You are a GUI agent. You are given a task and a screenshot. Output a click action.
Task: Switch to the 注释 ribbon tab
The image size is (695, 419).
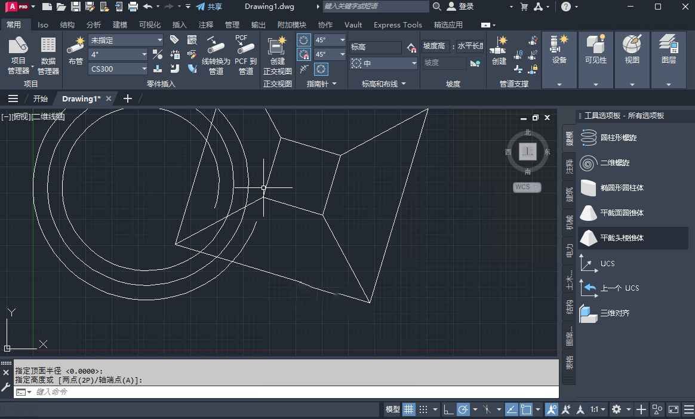pyautogui.click(x=205, y=25)
